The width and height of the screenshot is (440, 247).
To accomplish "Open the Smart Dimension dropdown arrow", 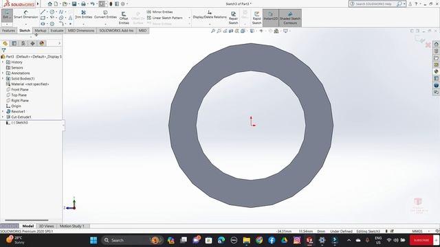I will (x=26, y=24).
